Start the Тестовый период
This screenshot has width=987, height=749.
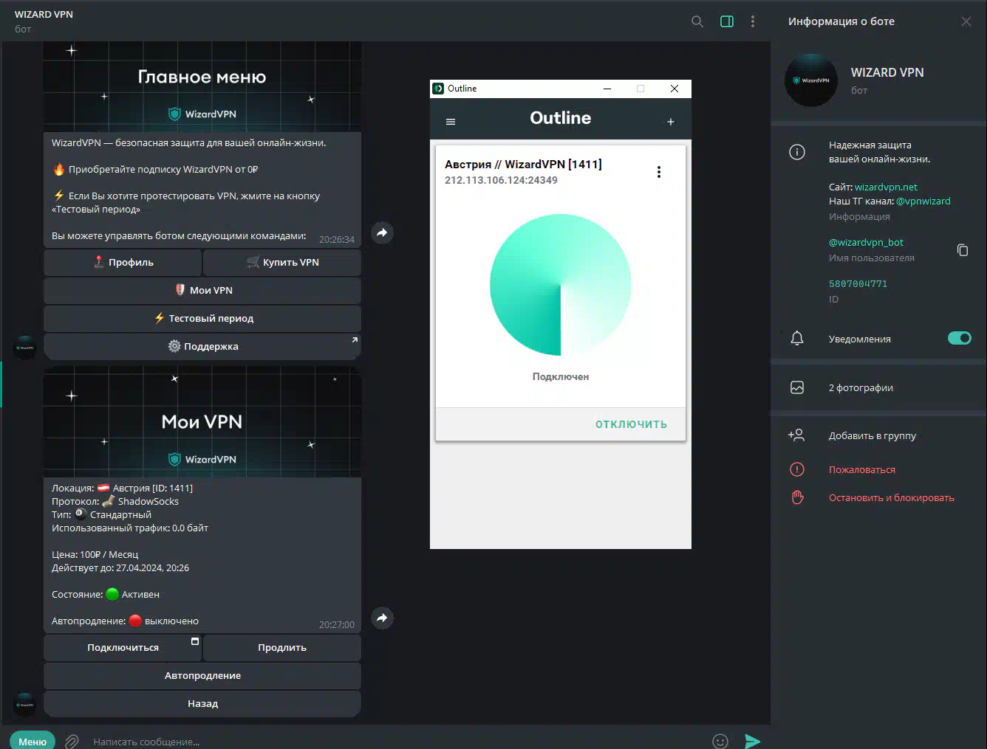(202, 318)
